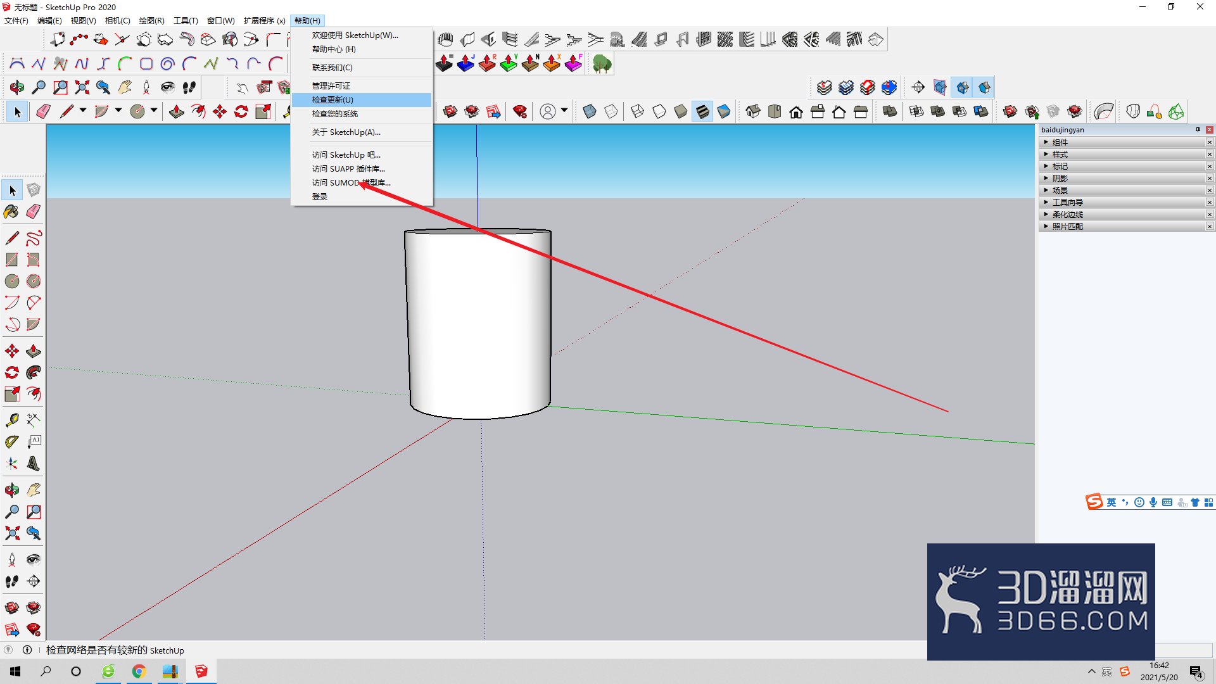Open Chrome from the taskbar

tap(139, 671)
